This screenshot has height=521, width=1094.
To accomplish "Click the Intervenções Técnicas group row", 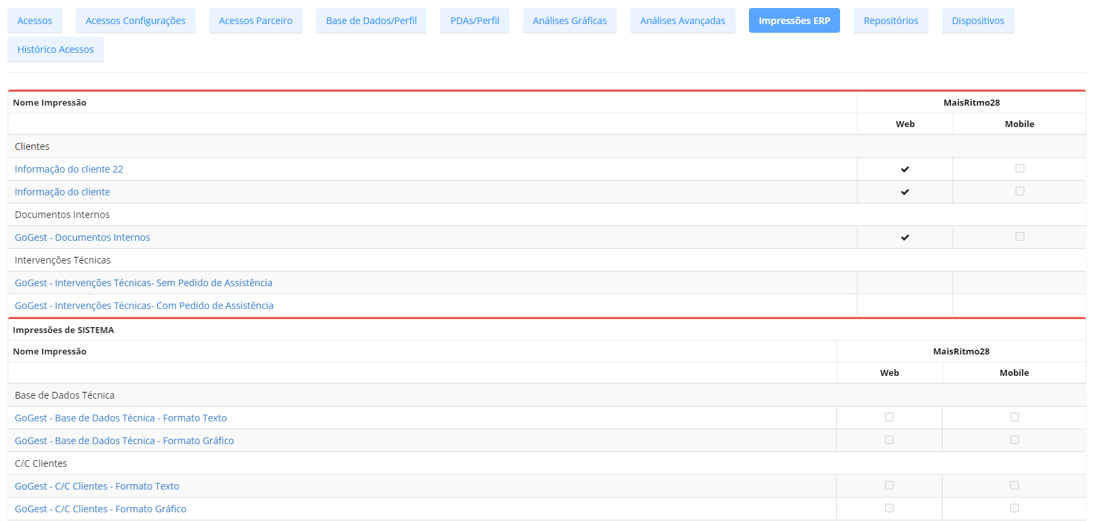I will (547, 260).
